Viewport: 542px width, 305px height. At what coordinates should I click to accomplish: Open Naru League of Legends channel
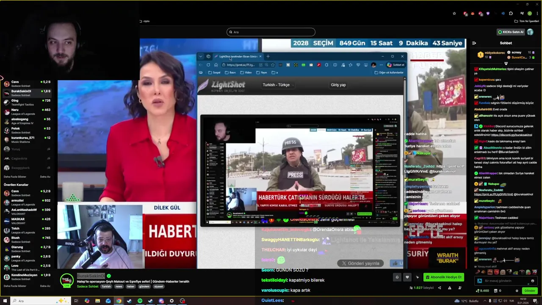click(27, 112)
